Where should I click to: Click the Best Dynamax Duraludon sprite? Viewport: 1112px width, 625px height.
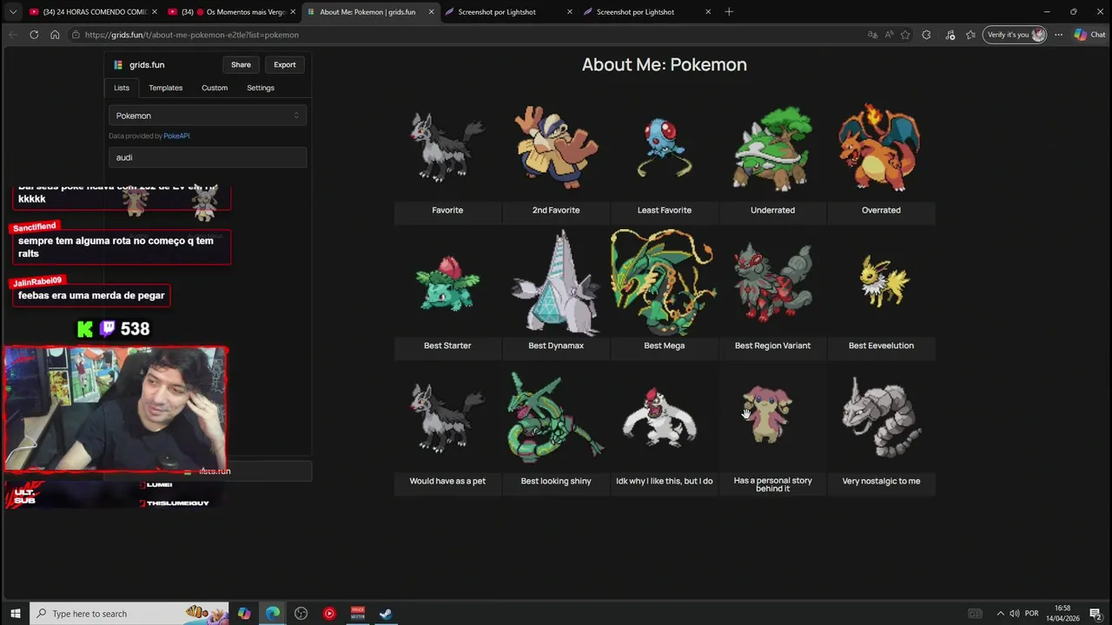pos(556,283)
